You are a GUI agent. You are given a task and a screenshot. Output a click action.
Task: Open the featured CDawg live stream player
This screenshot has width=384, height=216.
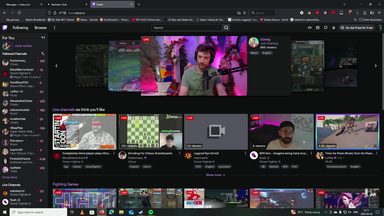click(x=194, y=66)
